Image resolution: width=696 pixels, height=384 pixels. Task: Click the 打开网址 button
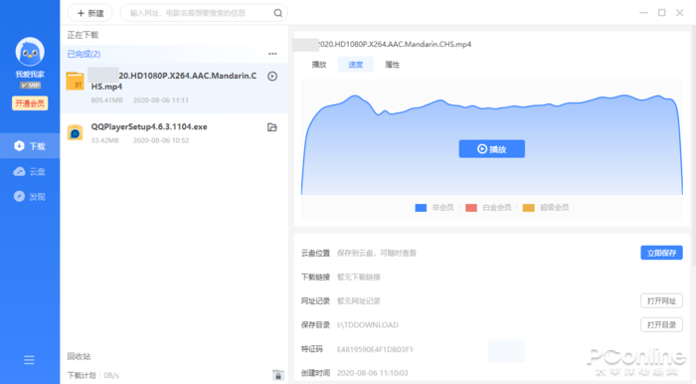click(661, 301)
